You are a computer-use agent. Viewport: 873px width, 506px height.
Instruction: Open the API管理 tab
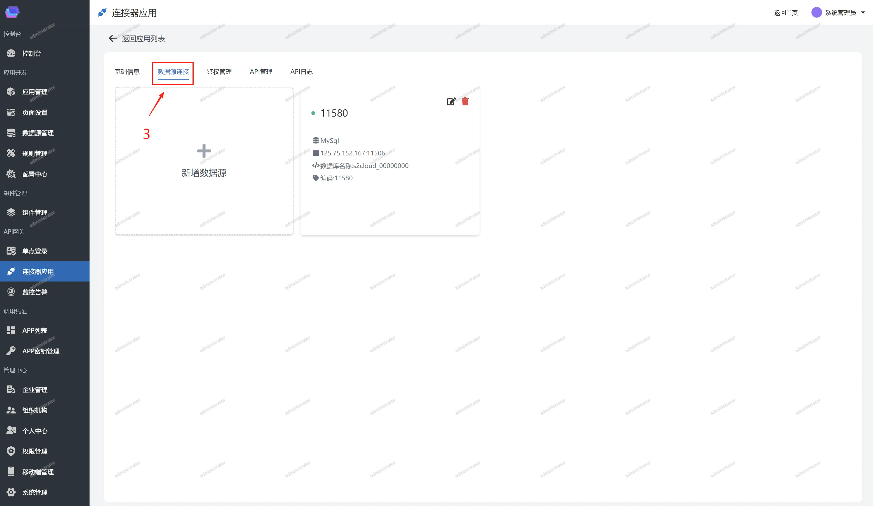[x=261, y=72]
